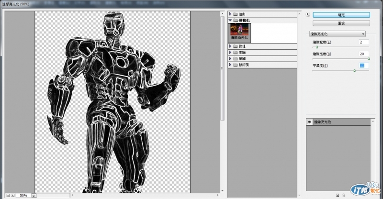
Task: Click the 扭曲 folder icon
Action: point(235,14)
